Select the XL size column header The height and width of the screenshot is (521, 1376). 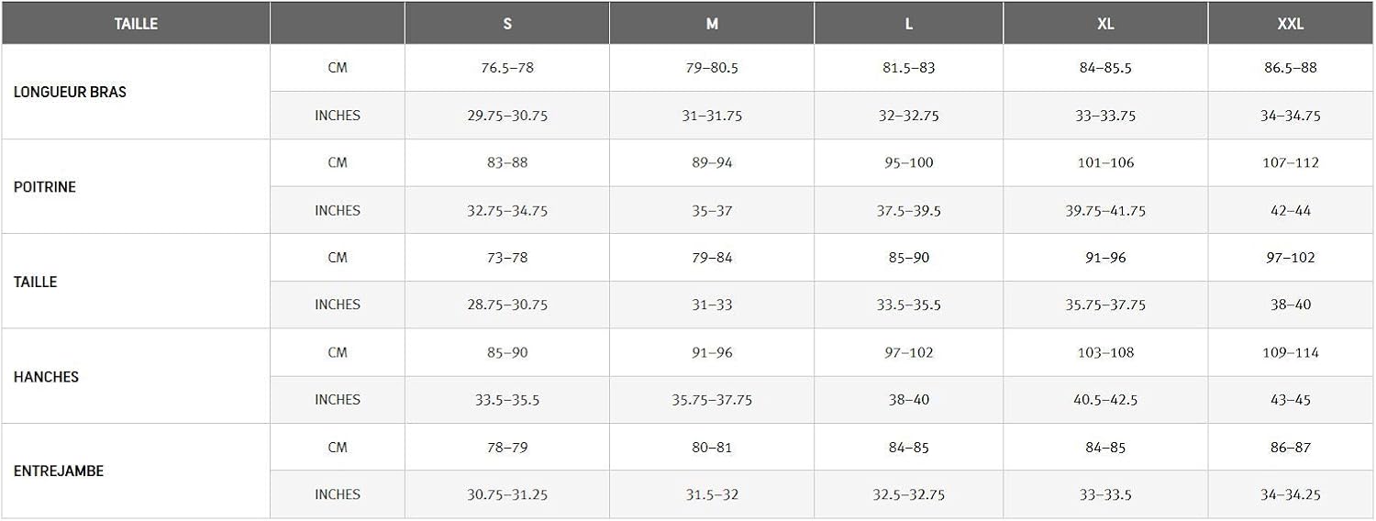(1105, 24)
